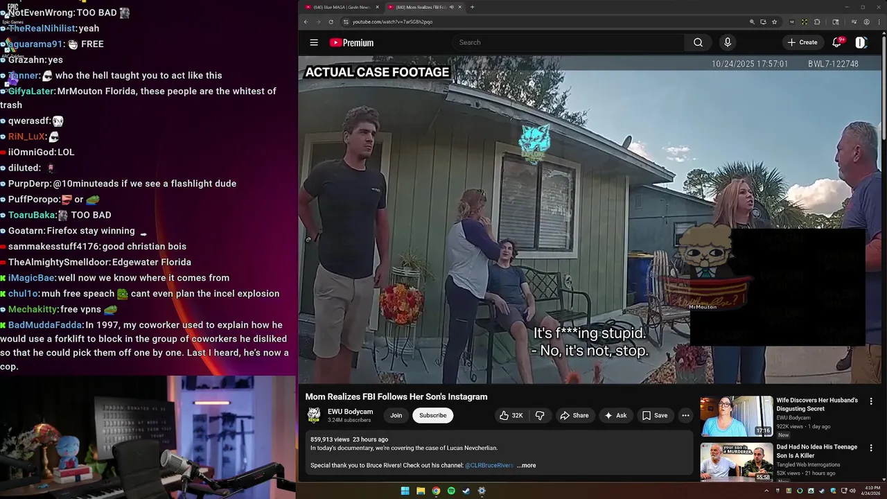Switch to the Blue MAGA Gavin Newsom tab
The image size is (887, 499).
point(343,7)
